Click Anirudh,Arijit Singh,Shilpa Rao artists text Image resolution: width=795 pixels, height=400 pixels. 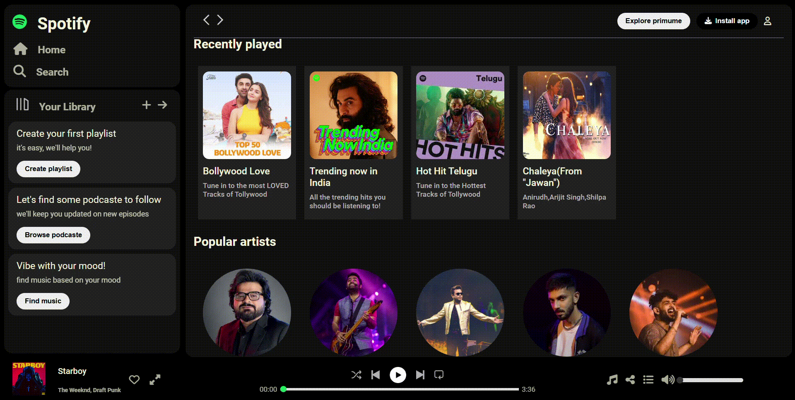click(564, 202)
